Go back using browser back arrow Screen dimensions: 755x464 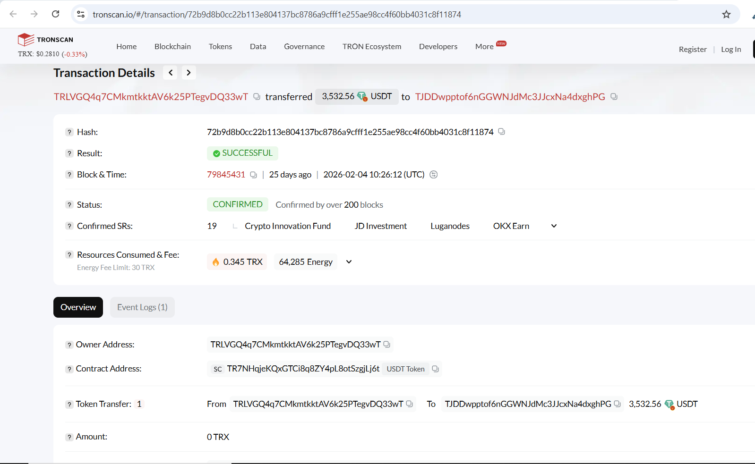click(13, 14)
